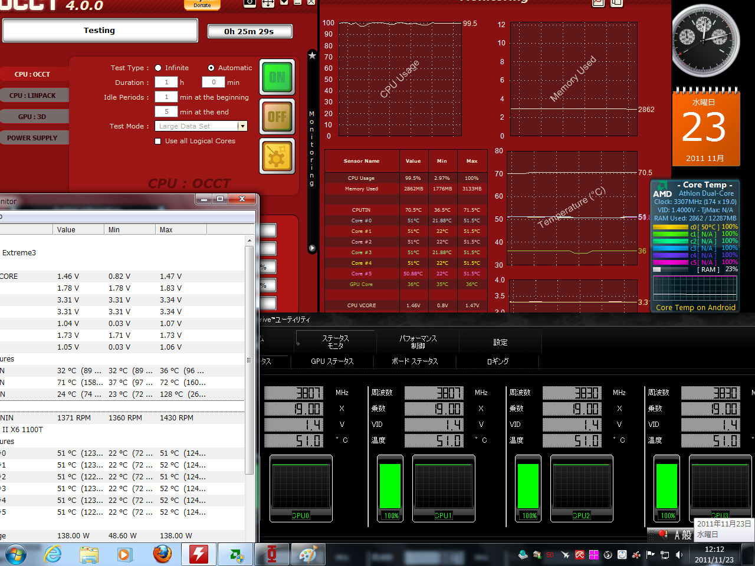Click the graph icon in the Monitoring header
Image resolution: width=755 pixels, height=566 pixels.
[598, 3]
